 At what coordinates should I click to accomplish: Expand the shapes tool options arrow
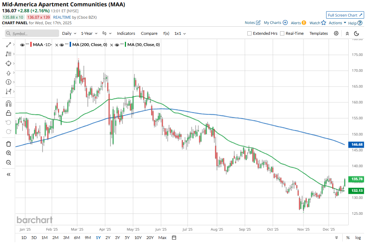[14, 63]
